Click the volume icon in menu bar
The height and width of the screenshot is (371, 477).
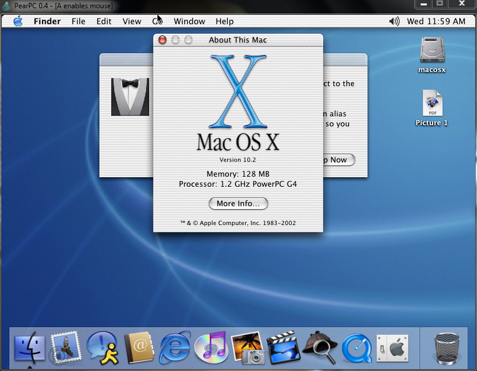point(394,21)
